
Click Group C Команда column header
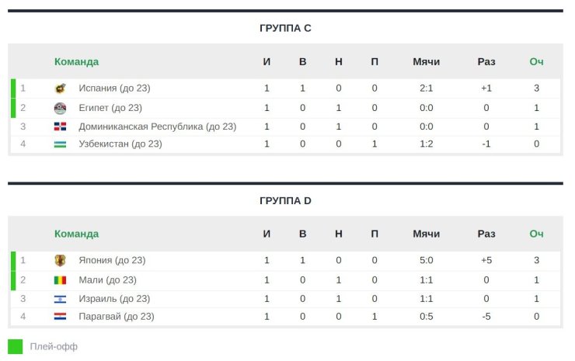click(76, 61)
